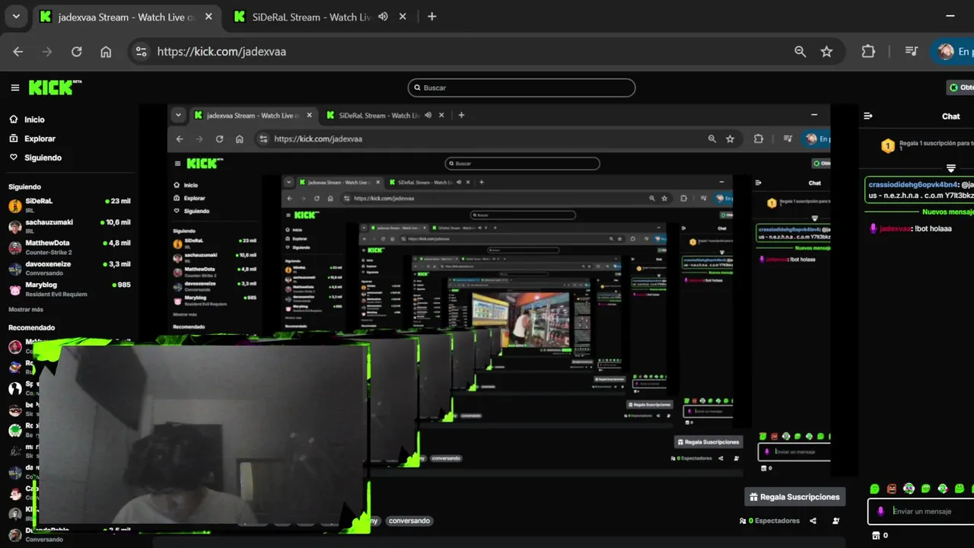Click the share icon beside Espectadores
Screen dimensions: 974x548
point(813,521)
